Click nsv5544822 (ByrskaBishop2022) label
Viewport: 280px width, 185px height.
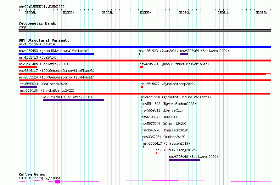click(x=169, y=104)
